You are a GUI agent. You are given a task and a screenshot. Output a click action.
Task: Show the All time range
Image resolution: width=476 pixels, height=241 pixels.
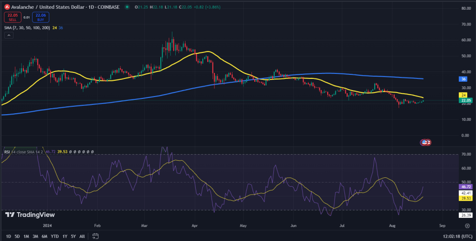point(82,236)
